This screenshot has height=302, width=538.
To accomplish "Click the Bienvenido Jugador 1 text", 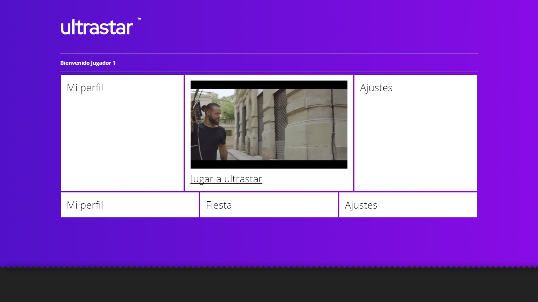I will click(x=88, y=63).
